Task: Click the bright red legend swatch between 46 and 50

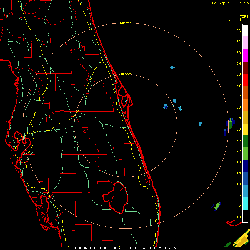Action: [245, 80]
